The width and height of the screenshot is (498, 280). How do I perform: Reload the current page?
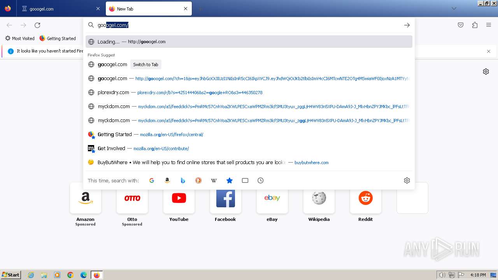pyautogui.click(x=37, y=25)
